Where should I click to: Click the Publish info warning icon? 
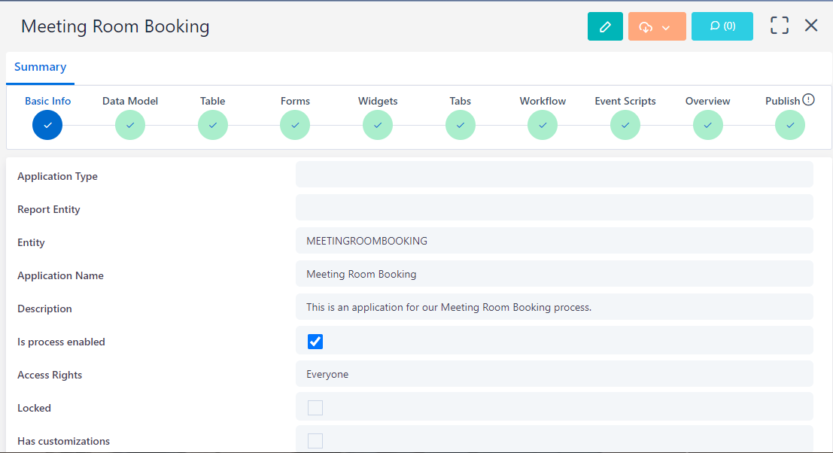809,99
